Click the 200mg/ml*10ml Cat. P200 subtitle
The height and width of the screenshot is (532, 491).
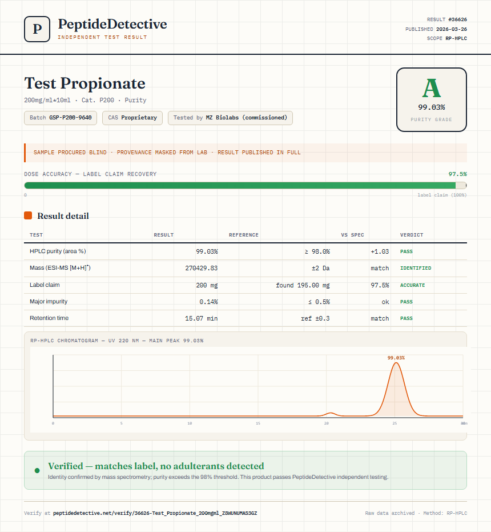(x=85, y=100)
